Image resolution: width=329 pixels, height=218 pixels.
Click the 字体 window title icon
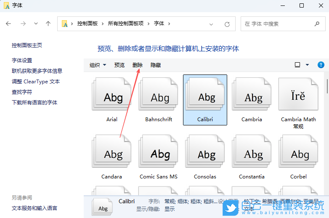7,5
